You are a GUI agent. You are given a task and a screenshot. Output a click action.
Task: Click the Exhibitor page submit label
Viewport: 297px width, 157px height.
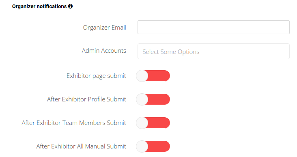pyautogui.click(x=96, y=76)
